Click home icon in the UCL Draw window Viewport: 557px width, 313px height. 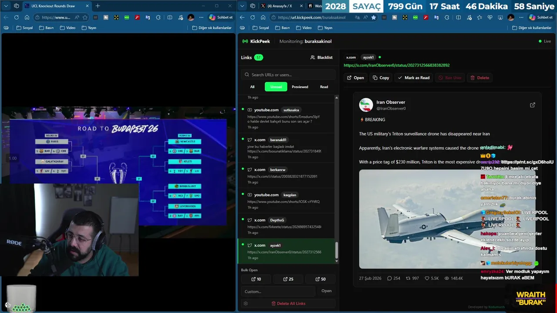pos(27,17)
